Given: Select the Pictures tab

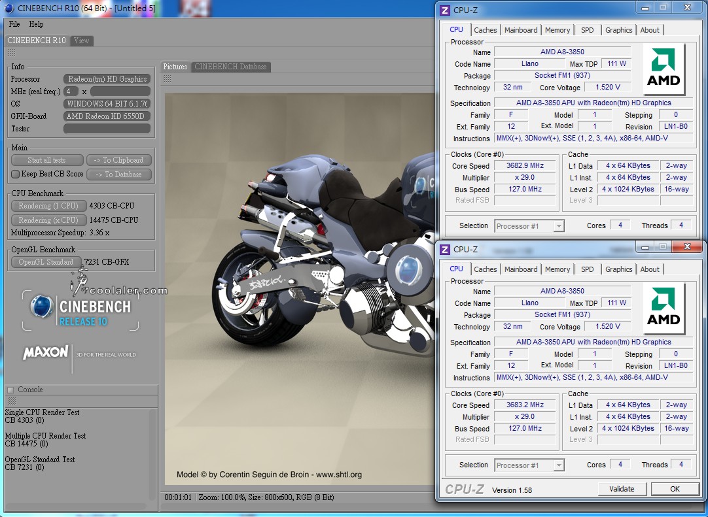Looking at the screenshot, I should tap(175, 67).
